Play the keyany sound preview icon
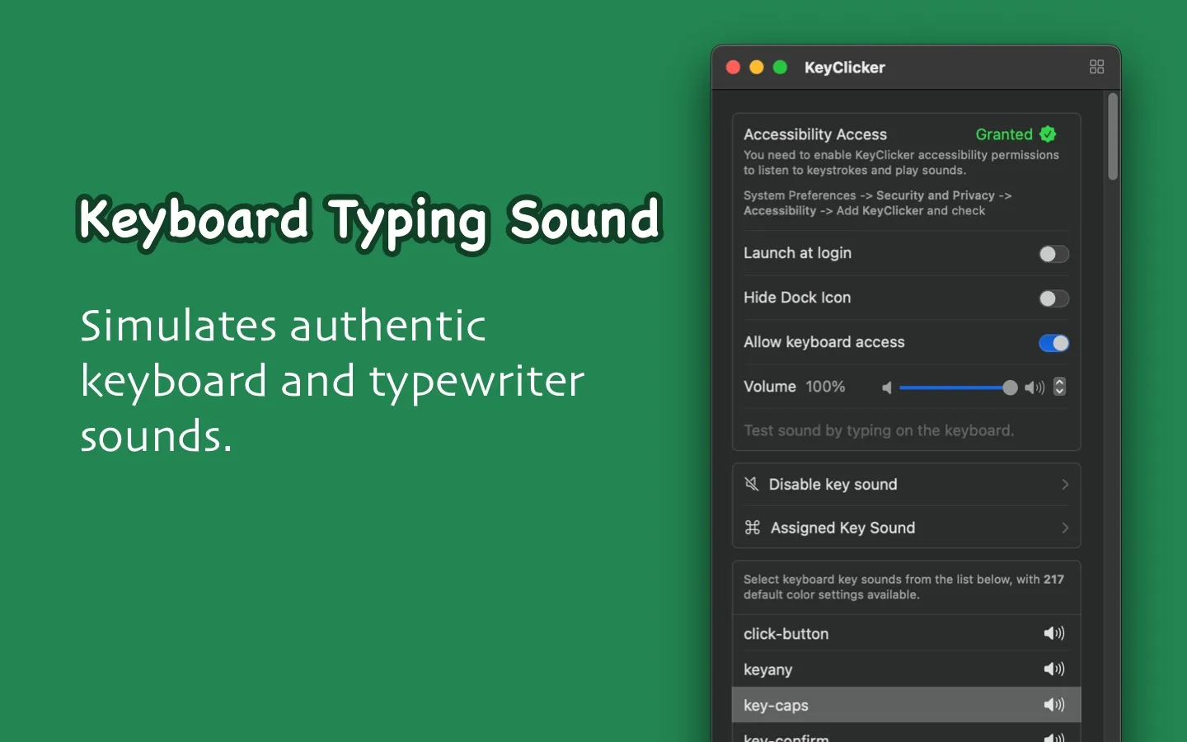This screenshot has height=742, width=1187. coord(1053,669)
